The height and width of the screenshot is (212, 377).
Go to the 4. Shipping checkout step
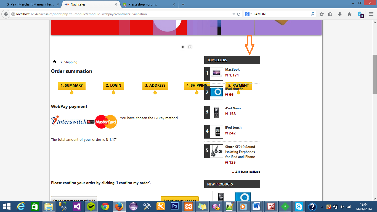point(197,86)
